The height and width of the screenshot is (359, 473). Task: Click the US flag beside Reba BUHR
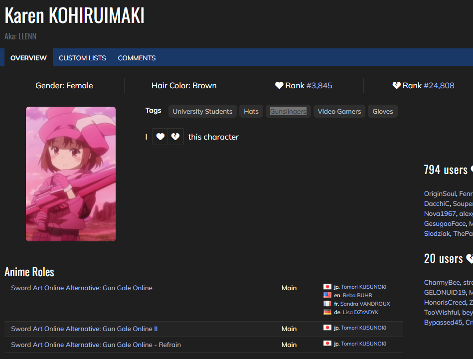(327, 295)
